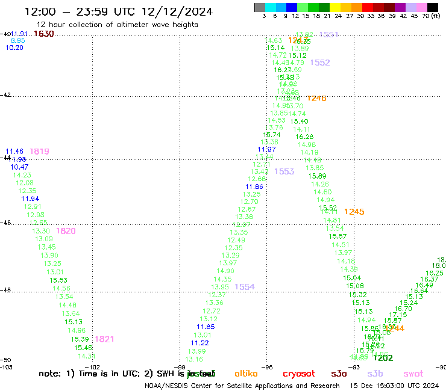Click the '-93' longitude axis label
This screenshot has width=446, height=391.
pos(354,368)
